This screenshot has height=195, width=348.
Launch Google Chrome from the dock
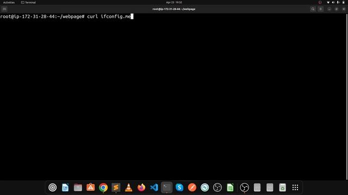103,187
